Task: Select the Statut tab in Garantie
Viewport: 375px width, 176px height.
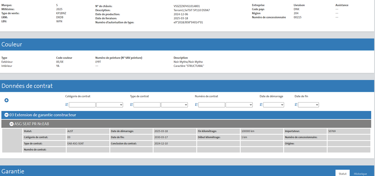Action: (342, 173)
